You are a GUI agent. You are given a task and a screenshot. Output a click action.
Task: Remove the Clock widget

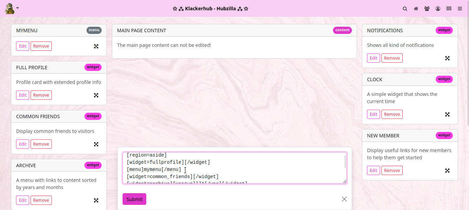(x=392, y=114)
